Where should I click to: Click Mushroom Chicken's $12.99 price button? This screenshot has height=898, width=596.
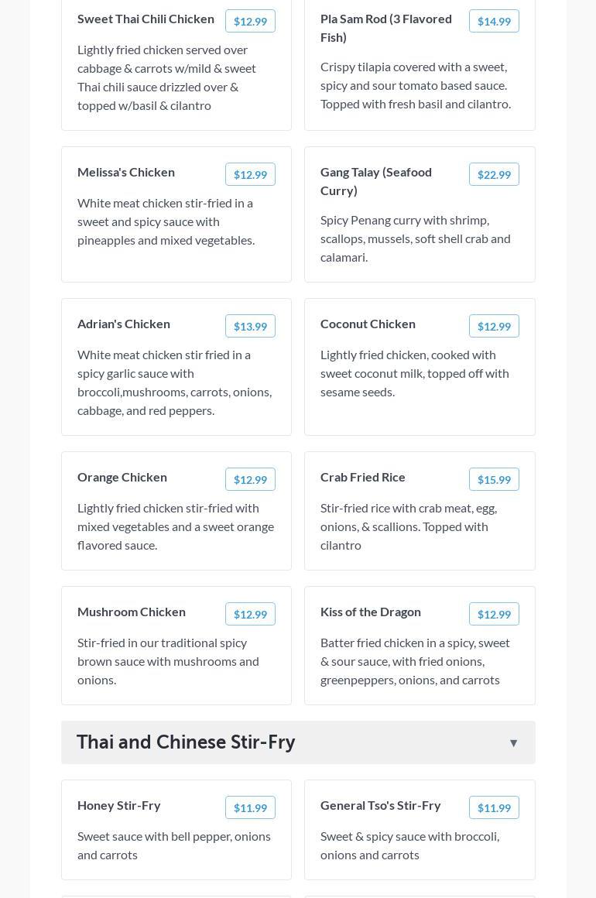pyautogui.click(x=250, y=615)
